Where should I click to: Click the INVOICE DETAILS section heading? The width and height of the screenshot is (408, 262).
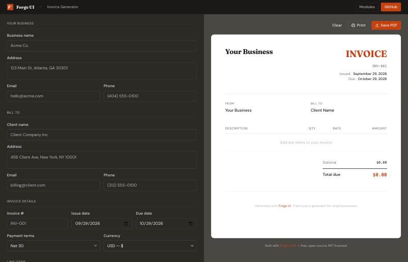click(21, 201)
